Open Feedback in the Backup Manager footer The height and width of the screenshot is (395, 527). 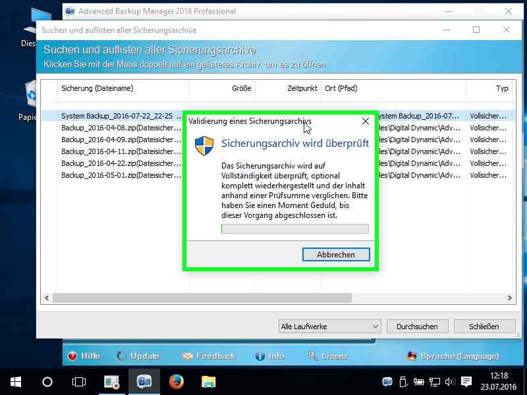(209, 356)
